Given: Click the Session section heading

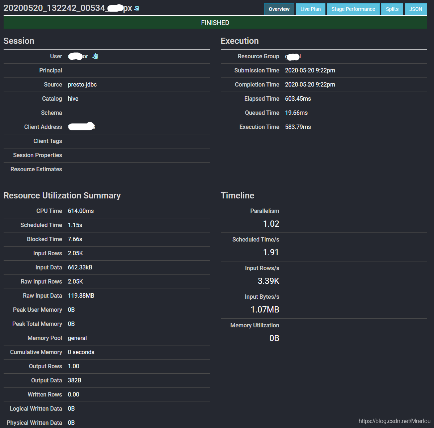Looking at the screenshot, I should [19, 41].
